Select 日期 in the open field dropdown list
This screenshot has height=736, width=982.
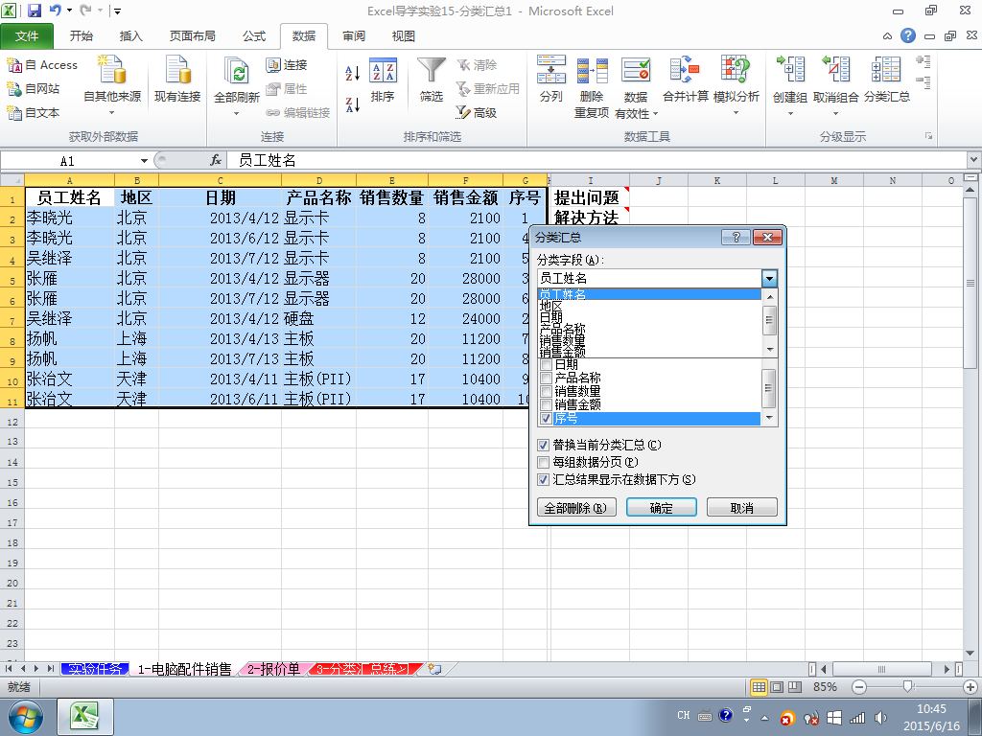coord(649,317)
